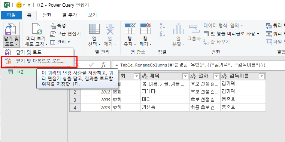The image size is (285, 142).
Task: Choose 닫기 및 다음으로 로드... menu entry
Action: point(38,61)
